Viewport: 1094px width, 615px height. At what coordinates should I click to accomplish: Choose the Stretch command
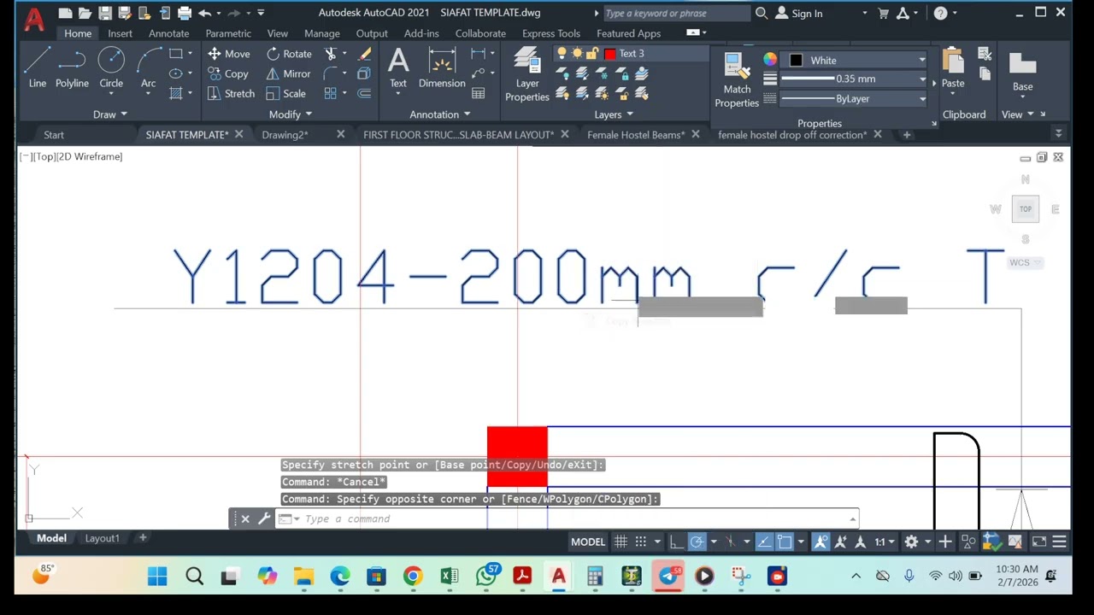[x=231, y=93]
